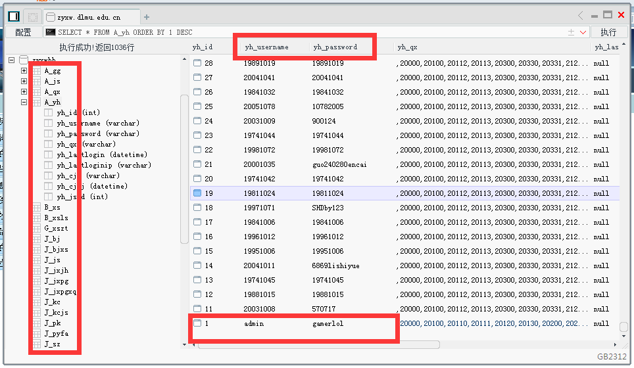Image resolution: width=634 pixels, height=368 pixels.
Task: Select the J_sz table in tree
Action: pyautogui.click(x=52, y=344)
